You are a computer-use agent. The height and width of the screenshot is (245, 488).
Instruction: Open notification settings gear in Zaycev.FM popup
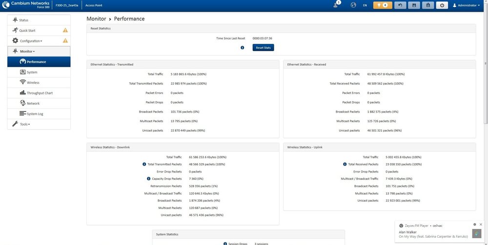474,225
